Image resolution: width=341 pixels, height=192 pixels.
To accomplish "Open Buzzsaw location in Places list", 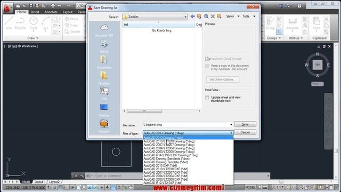I will 104,126.
